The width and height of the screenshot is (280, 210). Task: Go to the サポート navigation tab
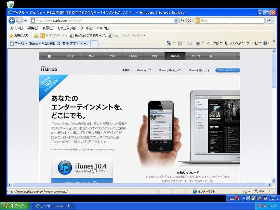[x=196, y=56]
